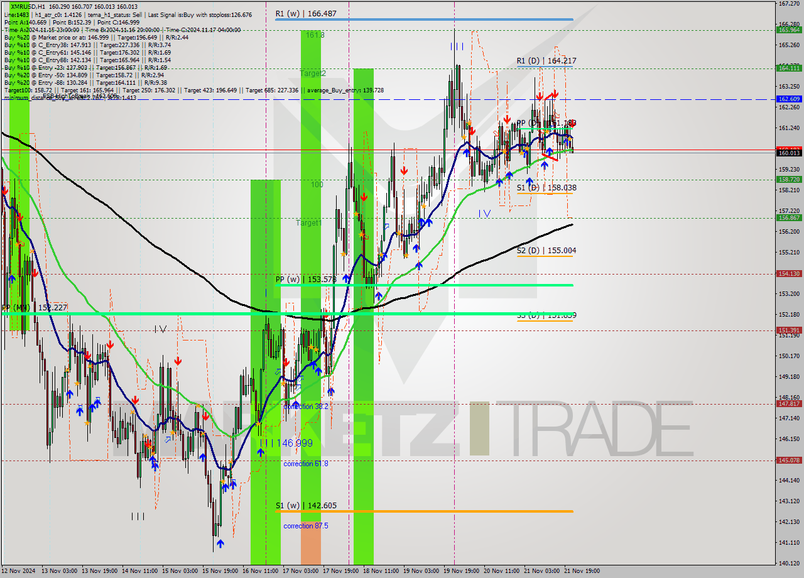The height and width of the screenshot is (578, 804).
Task: Click the green 165.964 price tag
Action: click(789, 30)
